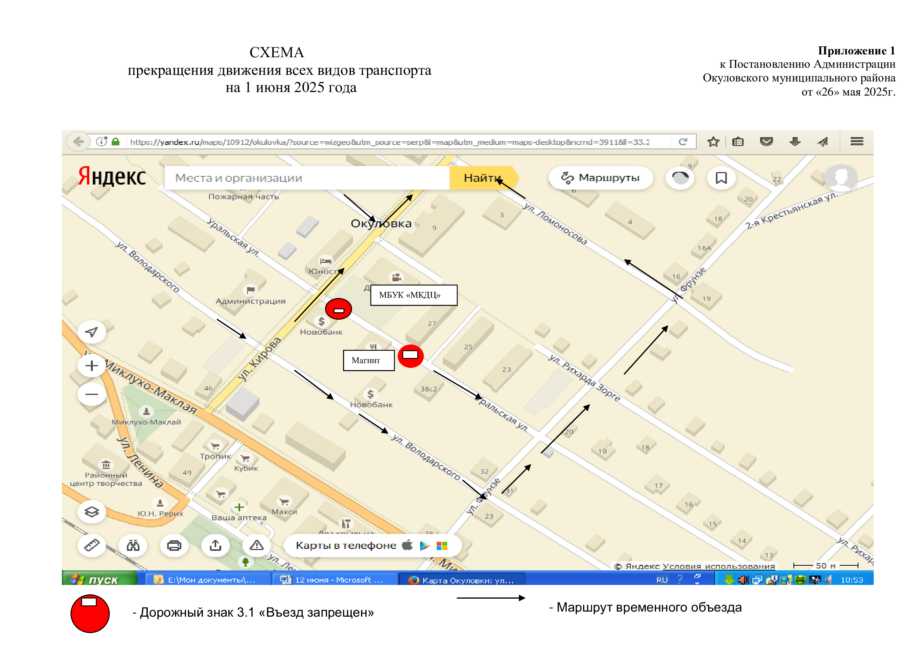This screenshot has width=916, height=648.
Task: Click the Карты в телефоне banner
Action: pyautogui.click(x=372, y=545)
